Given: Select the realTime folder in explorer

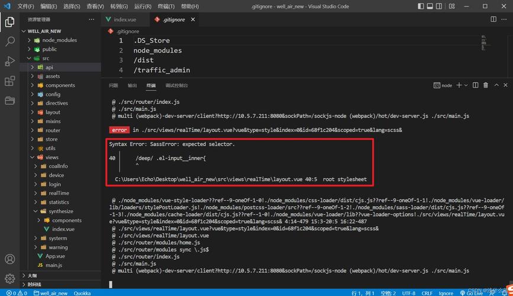Looking at the screenshot, I should (59, 193).
